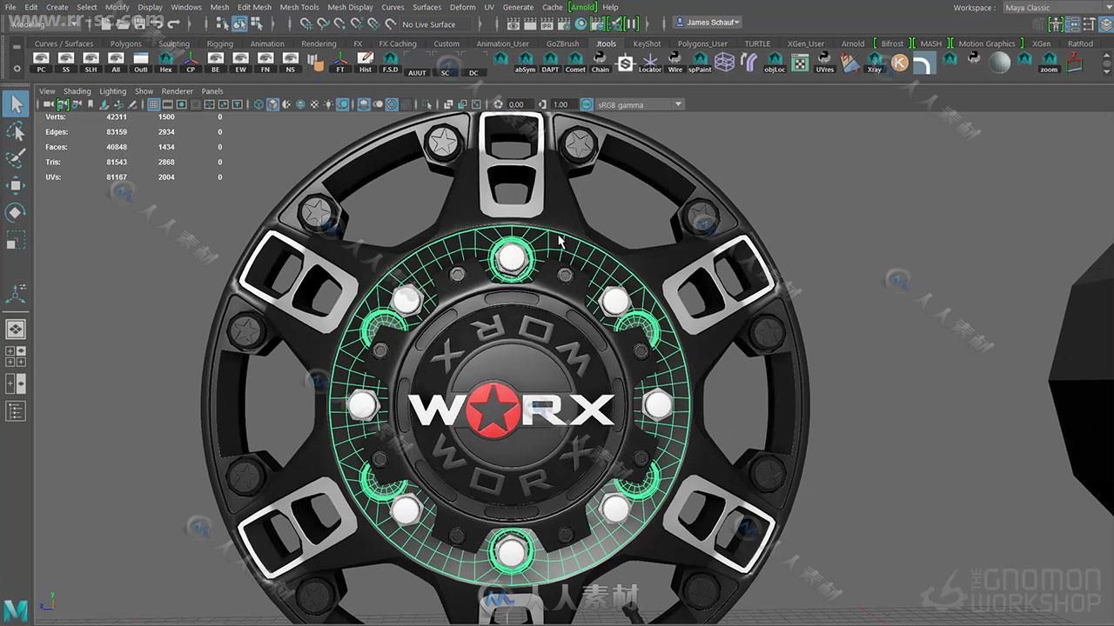The height and width of the screenshot is (626, 1114).
Task: Open the Arnold menu
Action: click(x=583, y=7)
